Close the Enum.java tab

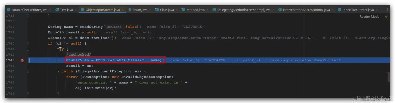click(x=150, y=10)
